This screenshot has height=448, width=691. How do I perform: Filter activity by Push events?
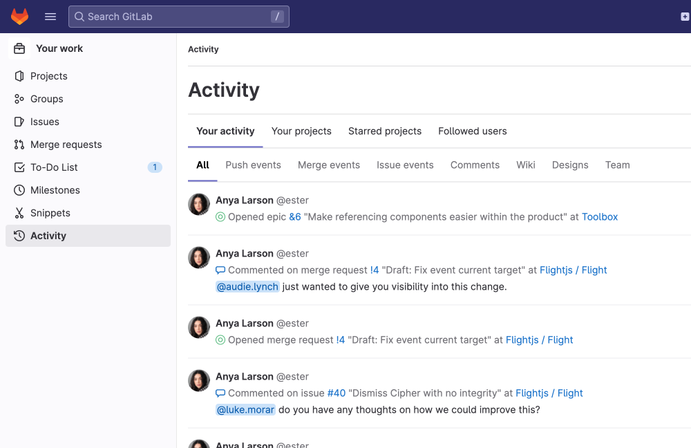pyautogui.click(x=253, y=165)
